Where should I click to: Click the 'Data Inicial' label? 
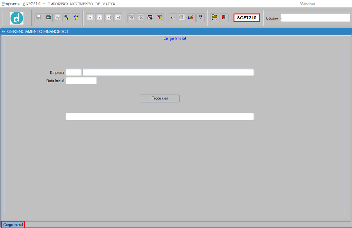55,81
